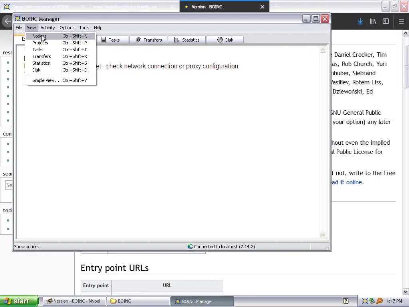
Task: Click the 'URL' table header cell
Action: click(x=167, y=285)
